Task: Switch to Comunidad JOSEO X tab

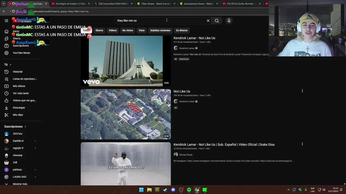Action: click(113, 4)
